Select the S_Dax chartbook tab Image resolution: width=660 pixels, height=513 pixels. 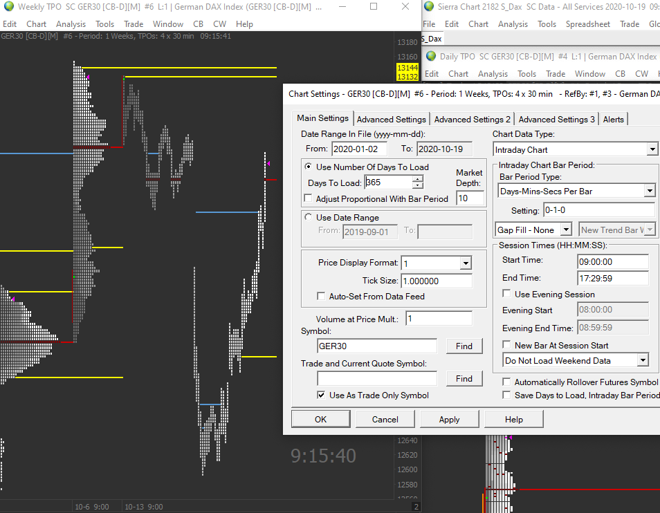(x=432, y=39)
